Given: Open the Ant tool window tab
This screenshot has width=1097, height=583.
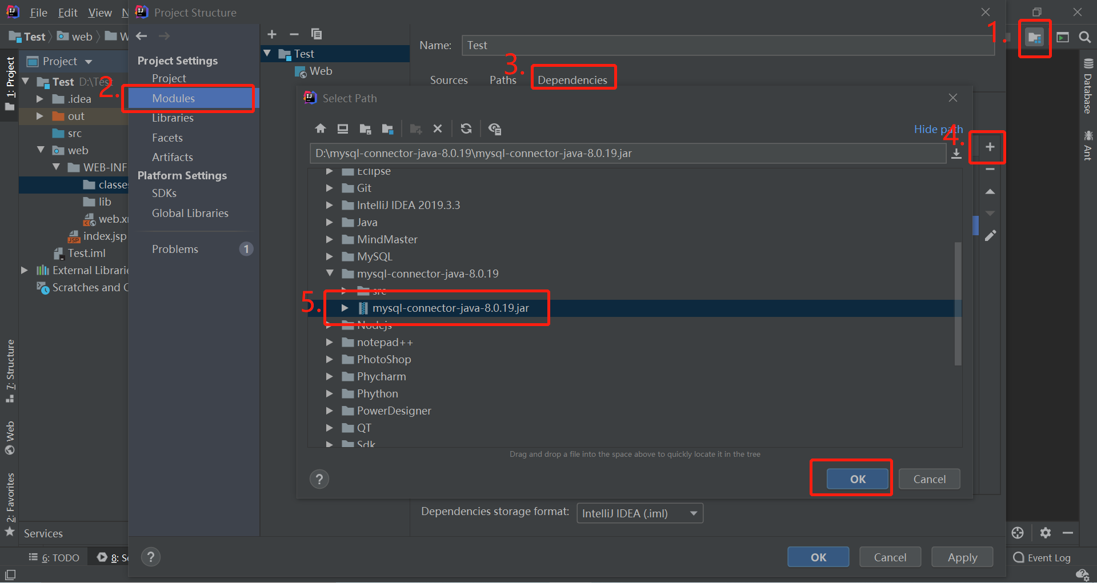Looking at the screenshot, I should 1088,145.
